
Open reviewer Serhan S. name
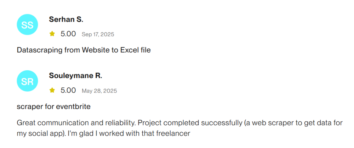[x=66, y=20]
